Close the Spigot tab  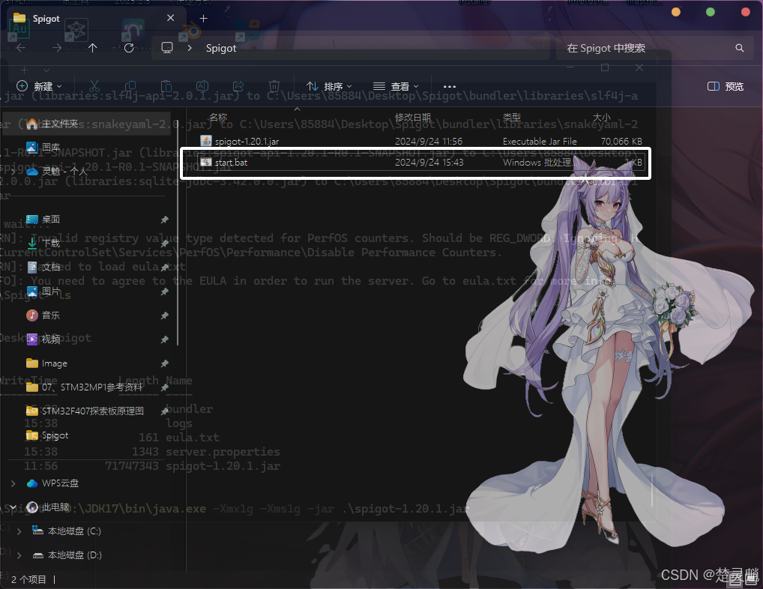(170, 18)
